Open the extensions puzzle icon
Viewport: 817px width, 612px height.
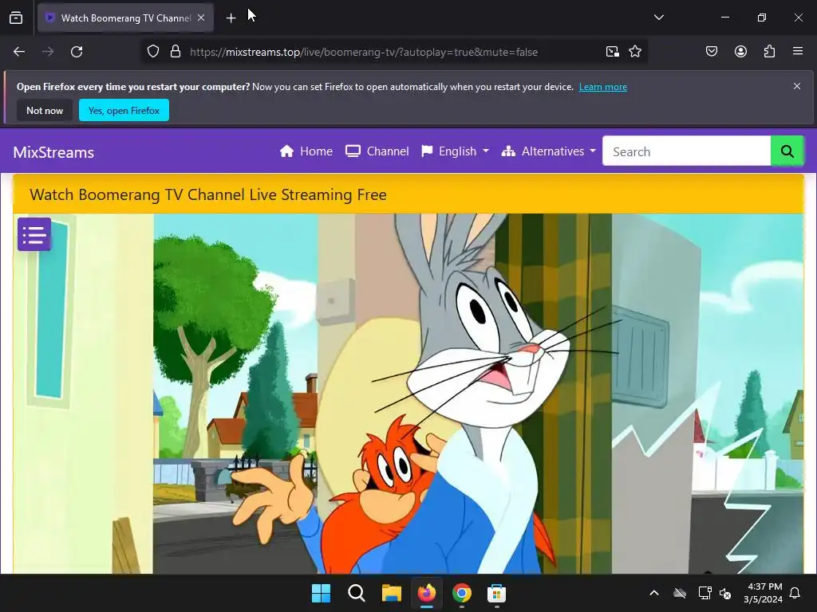pyautogui.click(x=769, y=52)
